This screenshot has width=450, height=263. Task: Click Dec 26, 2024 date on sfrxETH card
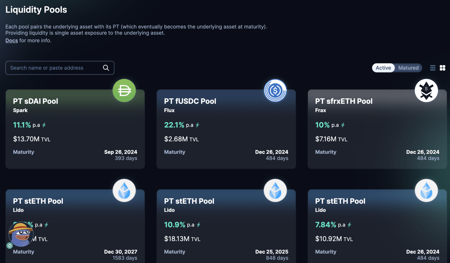tap(423, 152)
